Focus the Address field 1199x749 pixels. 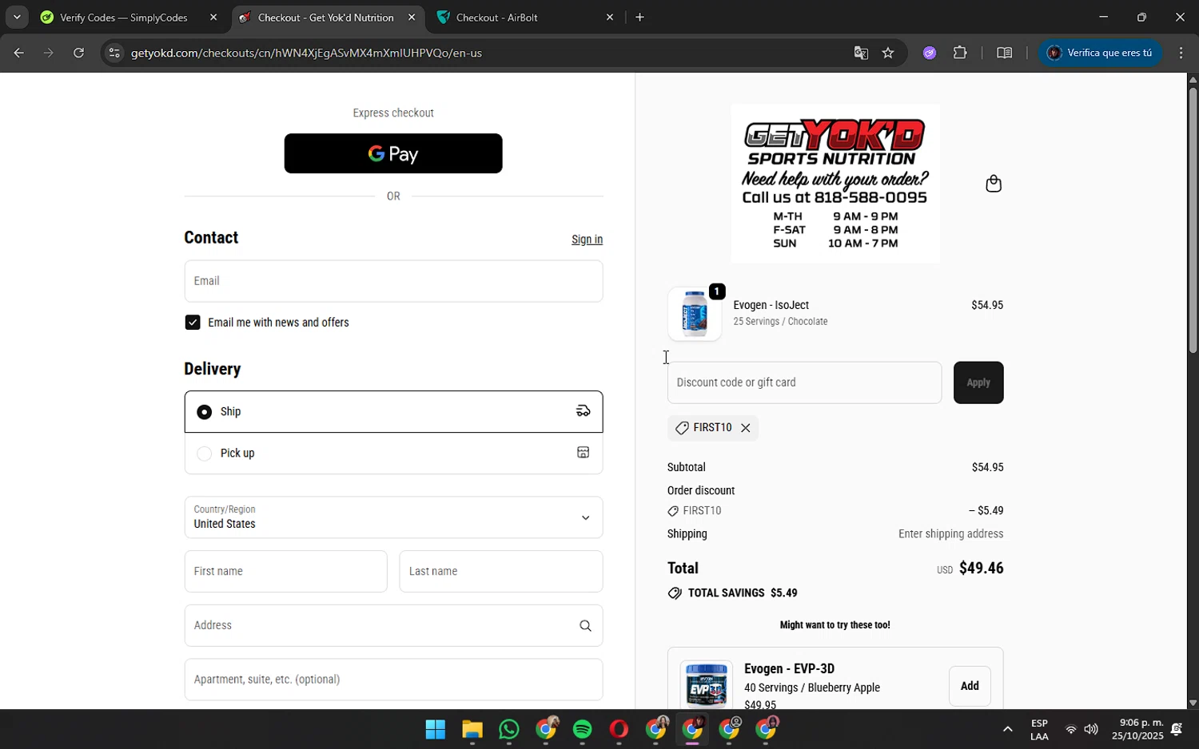pyautogui.click(x=393, y=626)
